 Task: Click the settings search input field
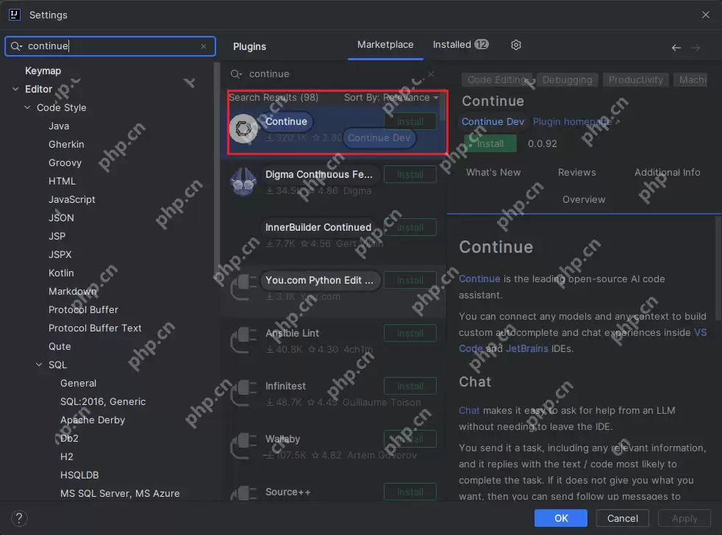pyautogui.click(x=110, y=46)
